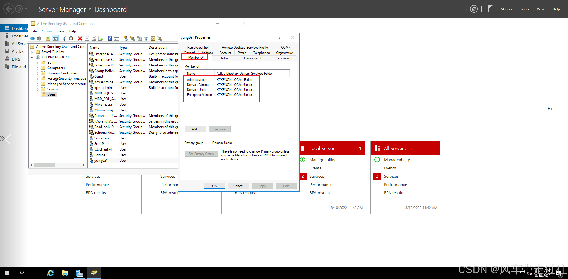Click the Add to group icon

point(160,38)
